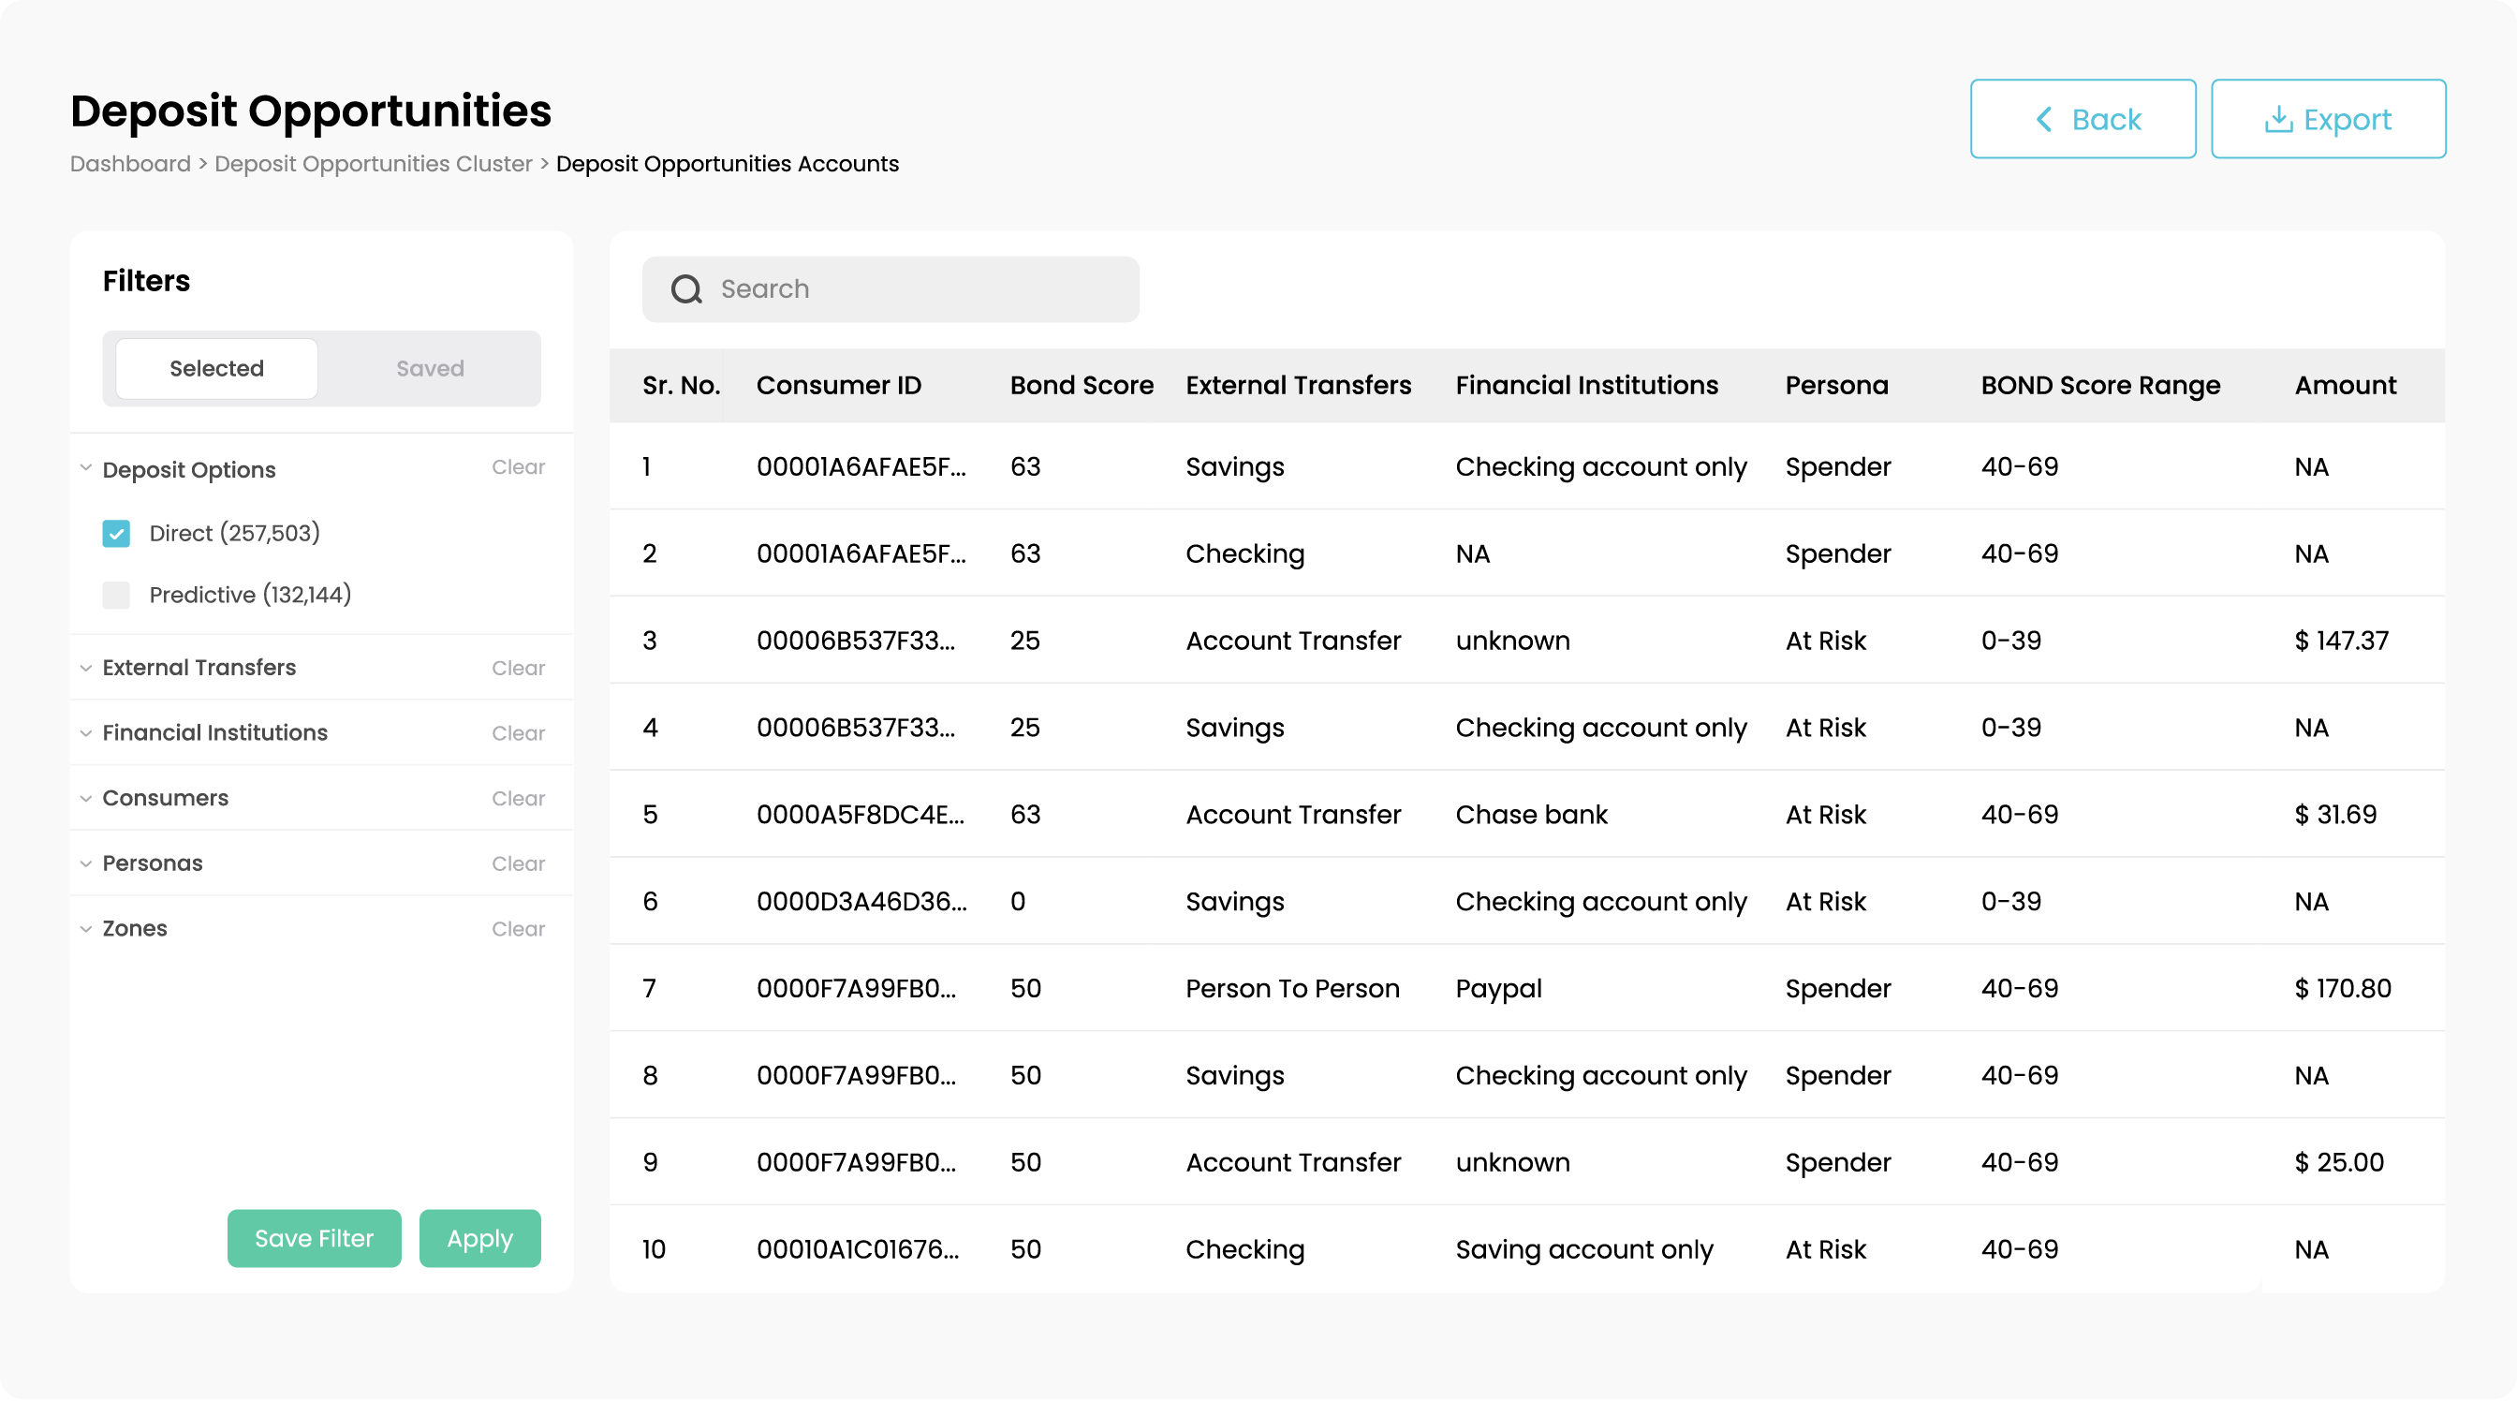2517x1401 pixels.
Task: Go to Dashboard via breadcrumb
Action: (130, 164)
